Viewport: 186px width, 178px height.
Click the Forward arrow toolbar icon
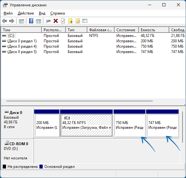[12, 21]
